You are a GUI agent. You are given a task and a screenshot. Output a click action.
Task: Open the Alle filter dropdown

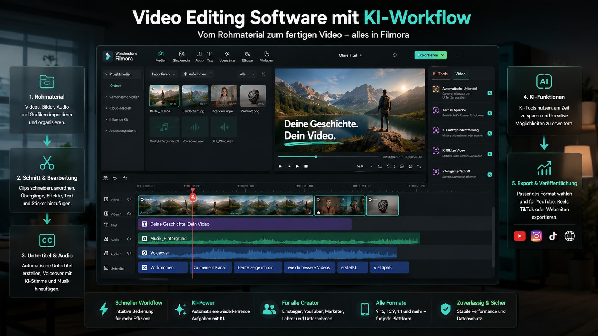coord(247,74)
